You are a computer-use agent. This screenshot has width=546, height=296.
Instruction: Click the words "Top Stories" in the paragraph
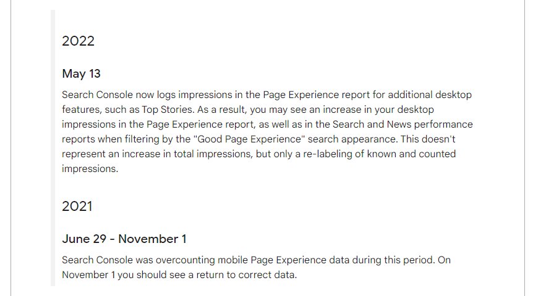tap(168, 109)
